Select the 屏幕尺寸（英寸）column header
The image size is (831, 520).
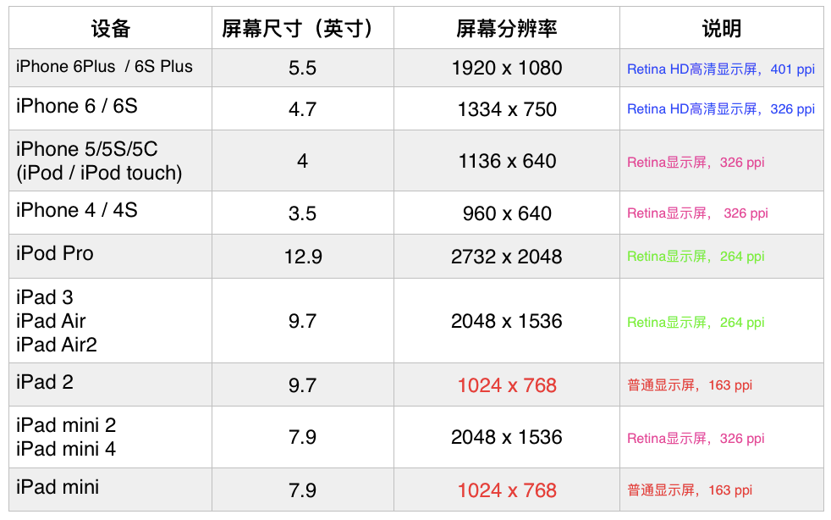point(302,28)
